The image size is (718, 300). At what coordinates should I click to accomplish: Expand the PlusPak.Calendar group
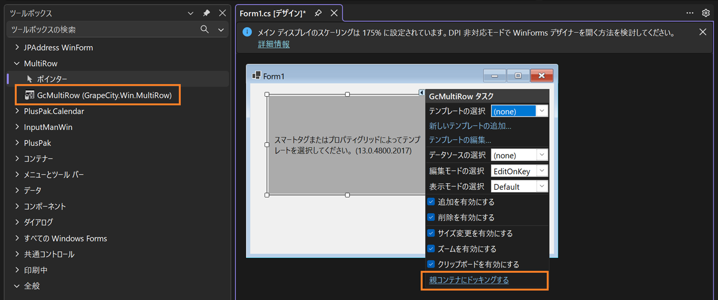click(17, 111)
